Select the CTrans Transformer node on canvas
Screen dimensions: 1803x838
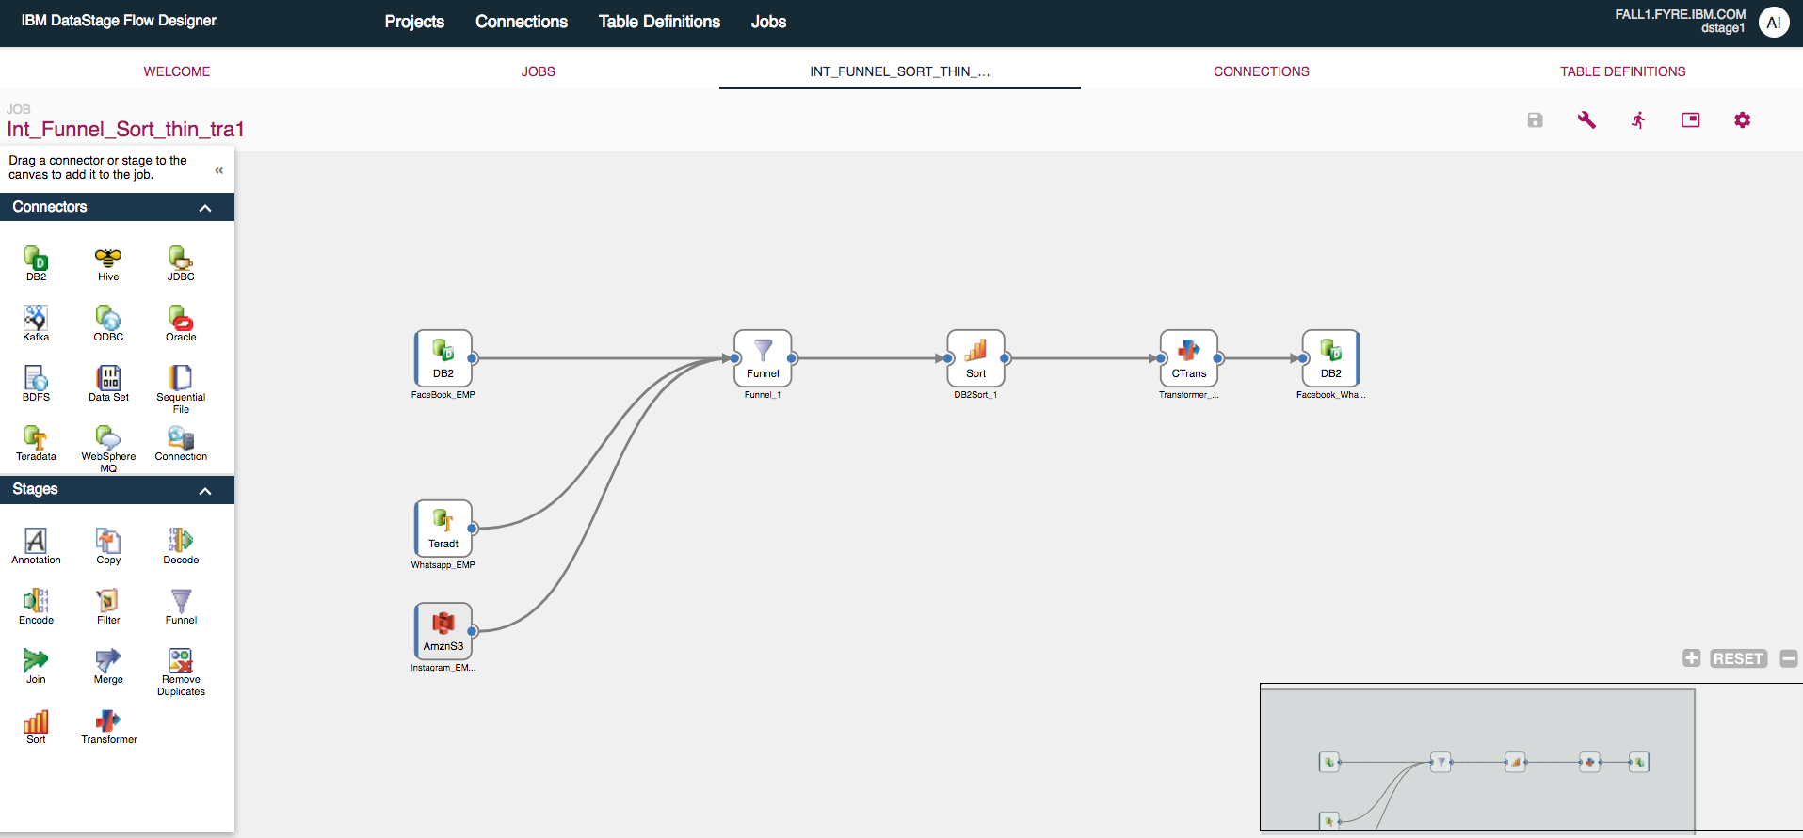(1189, 358)
